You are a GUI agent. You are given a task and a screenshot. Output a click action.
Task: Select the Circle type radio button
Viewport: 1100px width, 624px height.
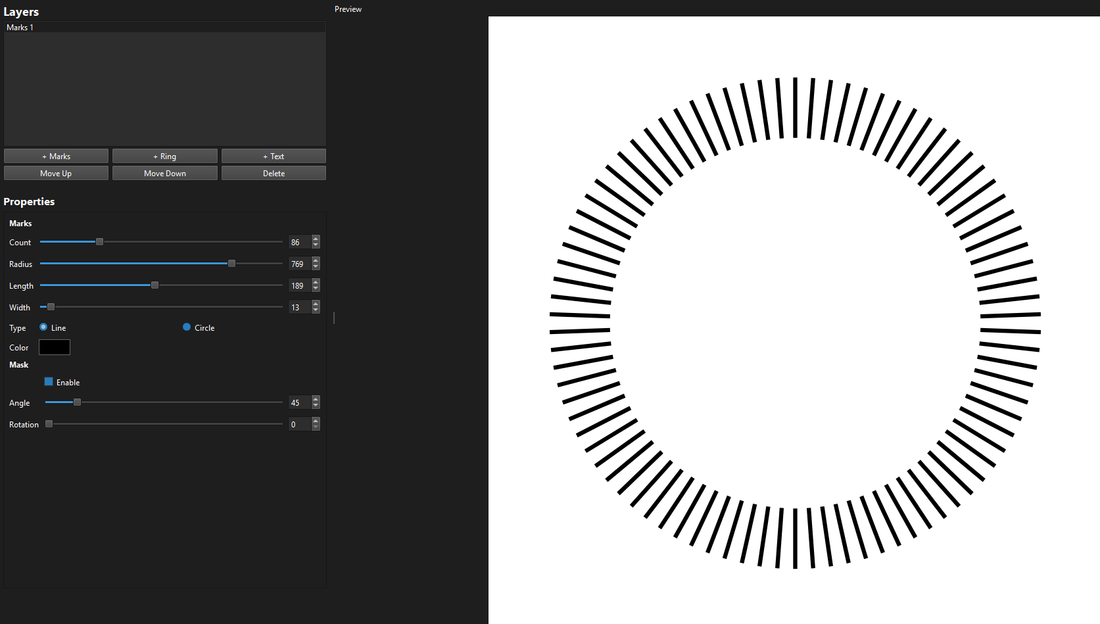pos(187,327)
